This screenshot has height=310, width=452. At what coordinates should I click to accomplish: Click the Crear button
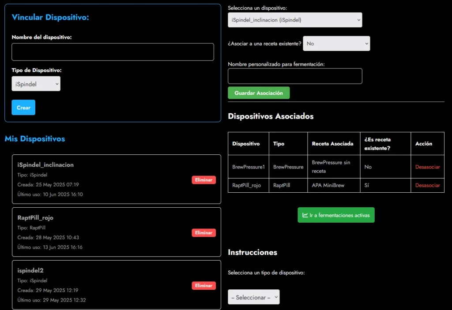pos(23,108)
